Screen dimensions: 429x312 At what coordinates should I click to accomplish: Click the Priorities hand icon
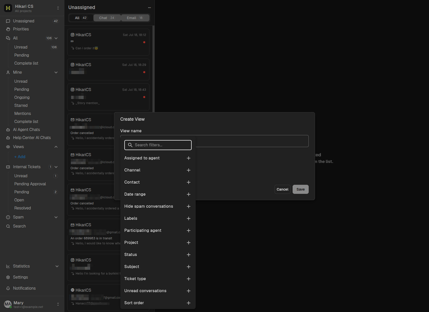coord(8,29)
